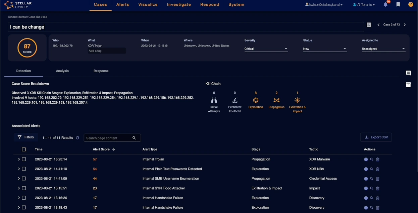Open the Alerts menu
This screenshot has height=213, width=418.
tap(122, 5)
